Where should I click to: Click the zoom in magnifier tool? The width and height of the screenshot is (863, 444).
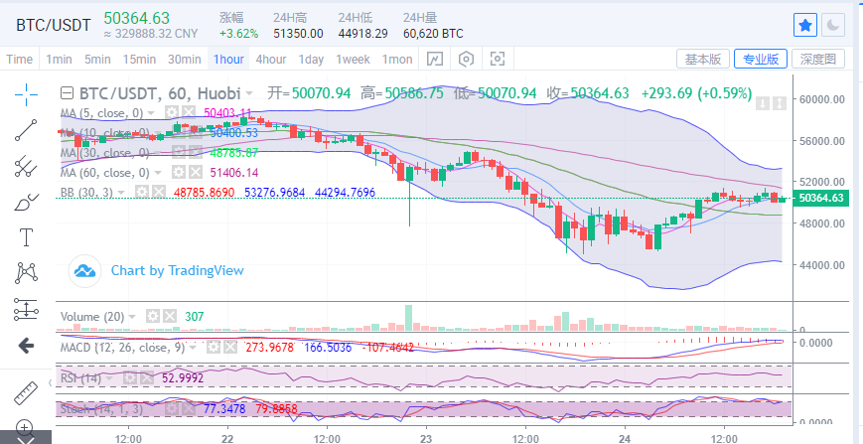click(x=26, y=426)
